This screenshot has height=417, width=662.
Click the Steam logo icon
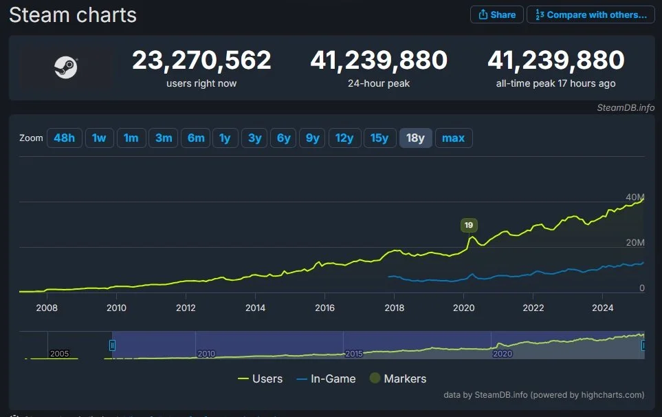pyautogui.click(x=66, y=67)
